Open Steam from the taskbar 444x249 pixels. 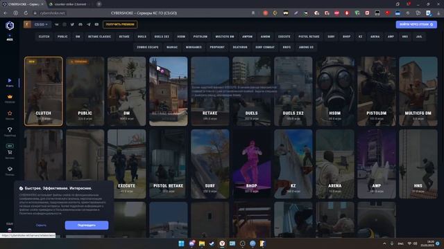[212, 243]
